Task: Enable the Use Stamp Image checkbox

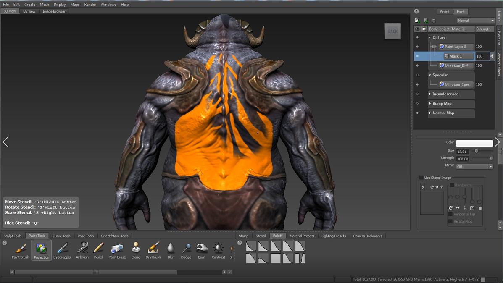Action: click(421, 178)
